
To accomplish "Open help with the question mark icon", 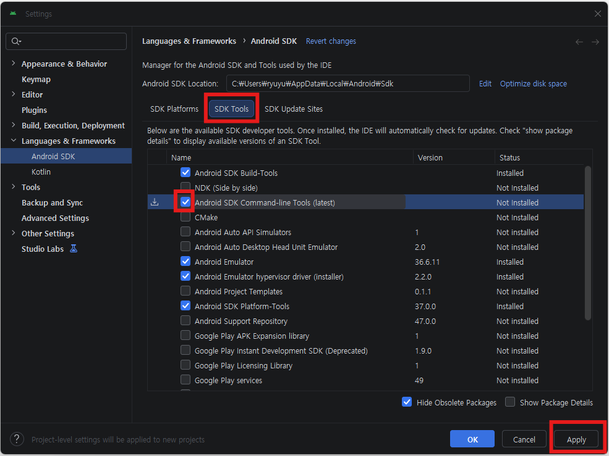I will pos(17,439).
